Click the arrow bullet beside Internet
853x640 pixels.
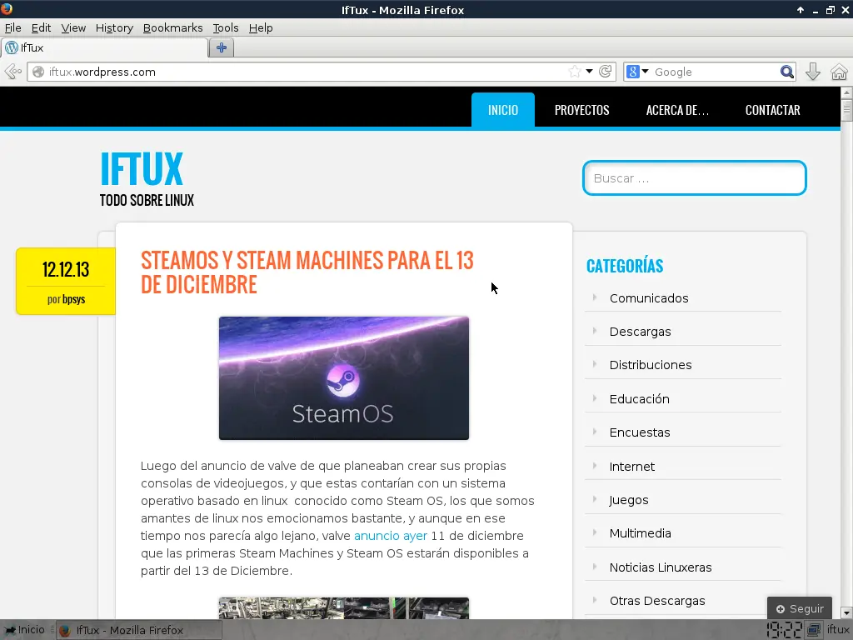point(595,466)
